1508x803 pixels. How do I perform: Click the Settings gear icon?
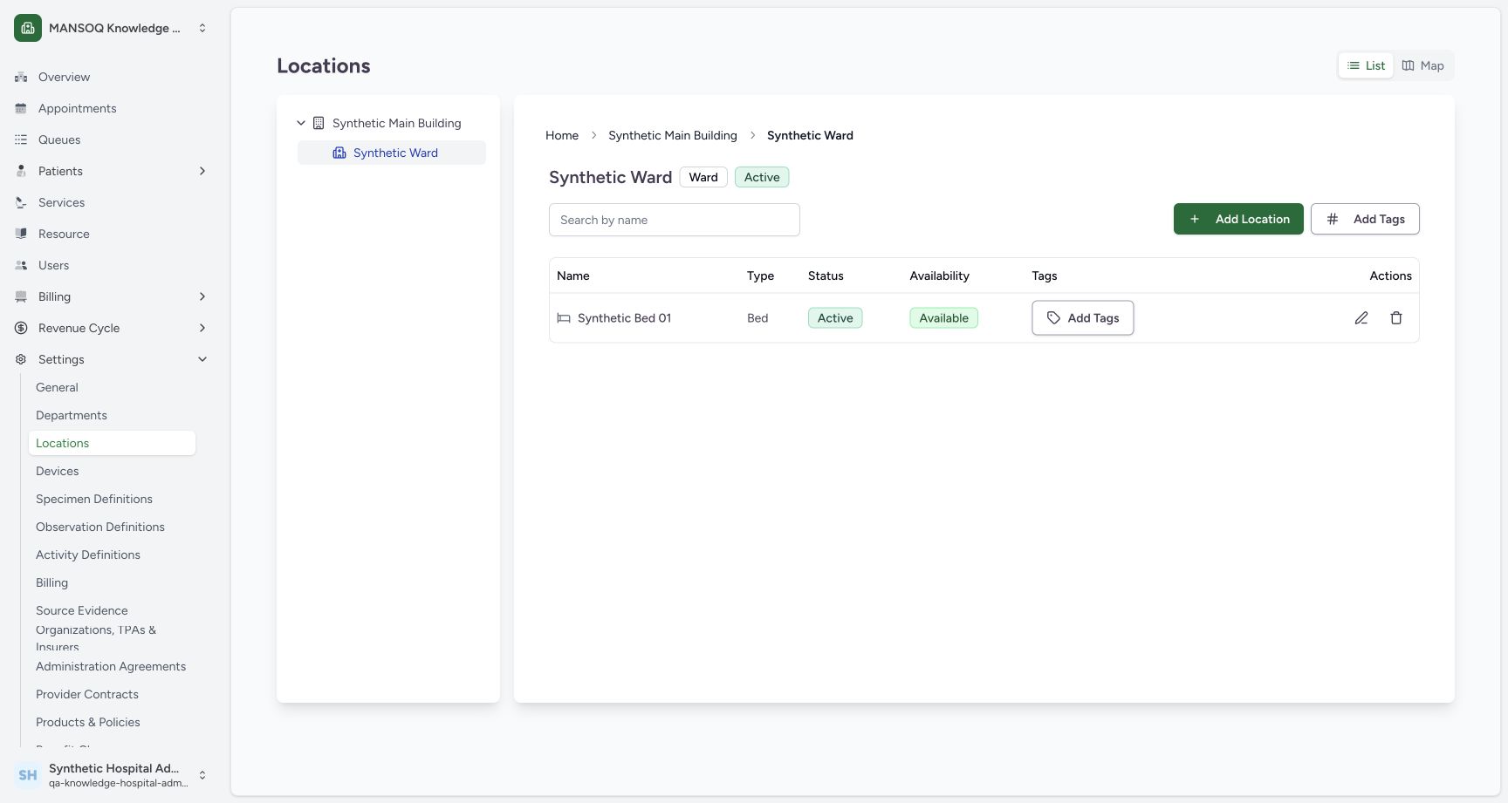(21, 359)
